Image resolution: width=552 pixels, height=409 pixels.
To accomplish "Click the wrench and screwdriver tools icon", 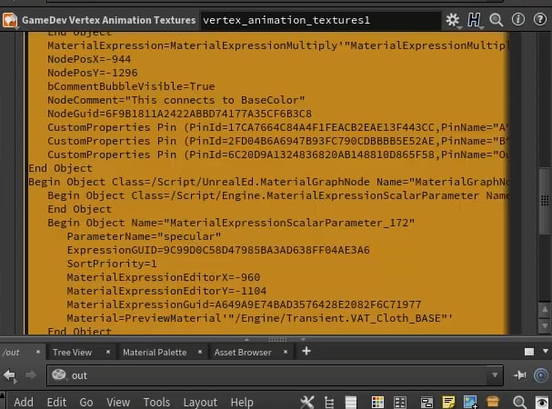I will click(x=307, y=402).
